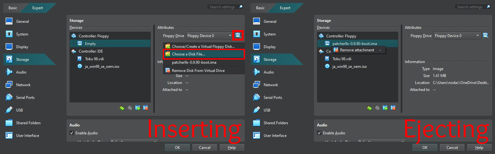Viewport: 495px width, 154px height.
Task: Toggle Enable Audio checkbox in the Ejecting window
Action: click(x=319, y=133)
